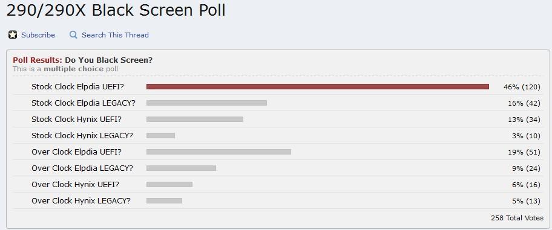Open Search This Thread link
Viewport: 552px width, 230px height.
point(115,35)
